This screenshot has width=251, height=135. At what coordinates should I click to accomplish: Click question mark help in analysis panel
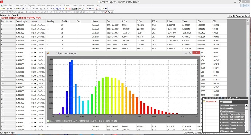click(237, 98)
